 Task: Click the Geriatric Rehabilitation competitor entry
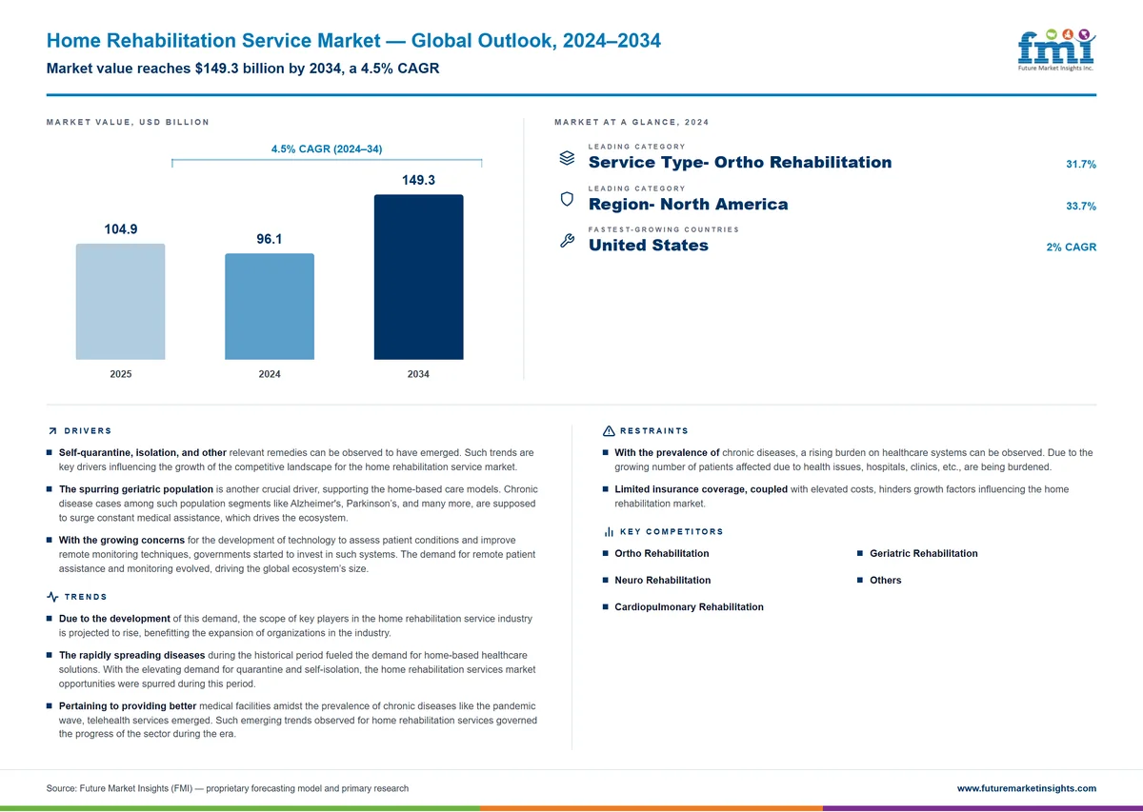coord(923,553)
